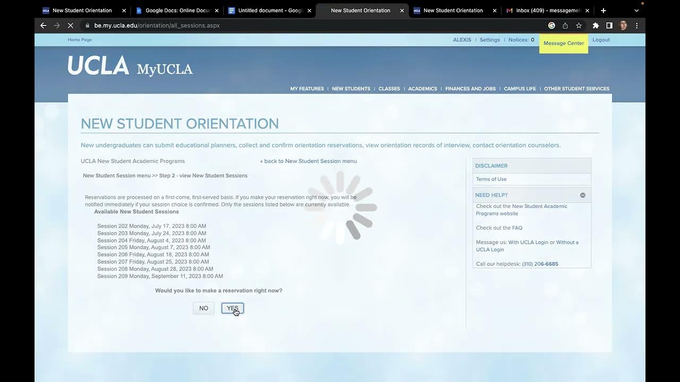Viewport: 680px width, 382px height.
Task: Close the Inbox Gmail tab
Action: tap(587, 11)
